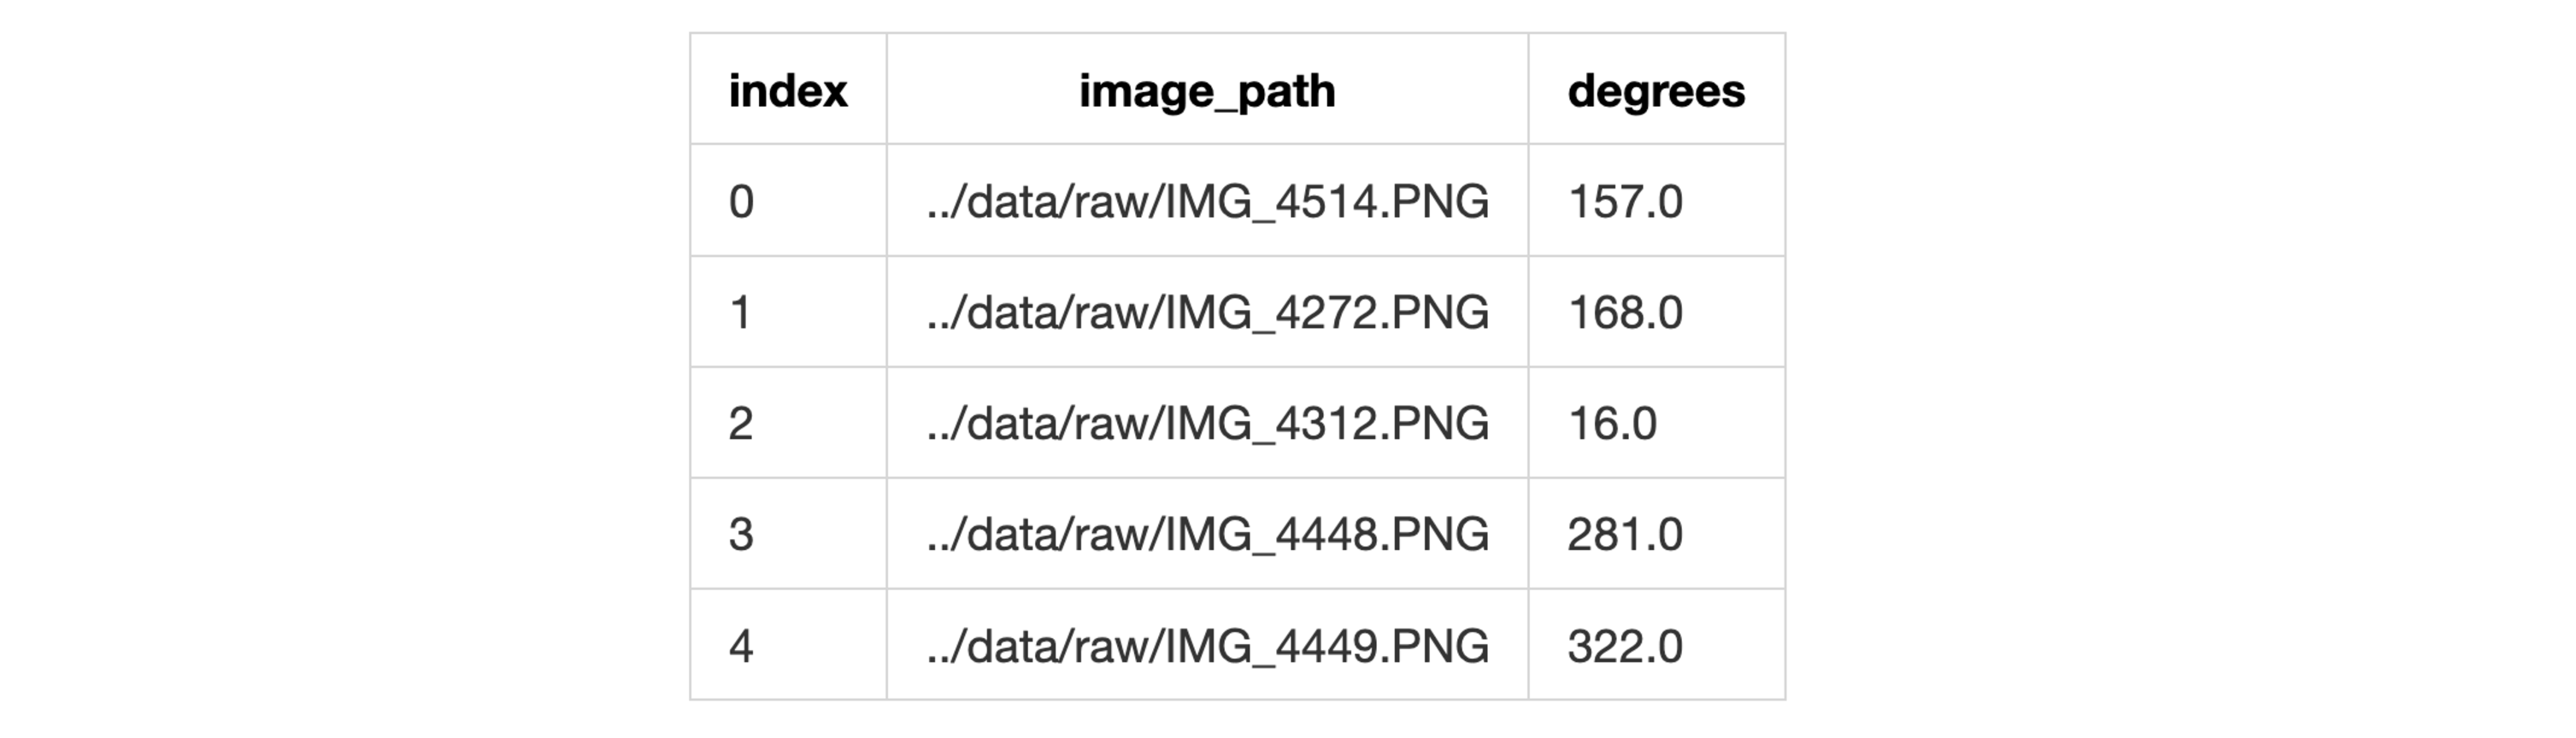The height and width of the screenshot is (738, 2576).
Task: Select the degrees value 157.0
Action: coord(1625,202)
